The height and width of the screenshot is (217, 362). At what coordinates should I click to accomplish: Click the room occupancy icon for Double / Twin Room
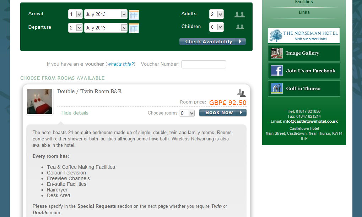(x=241, y=93)
